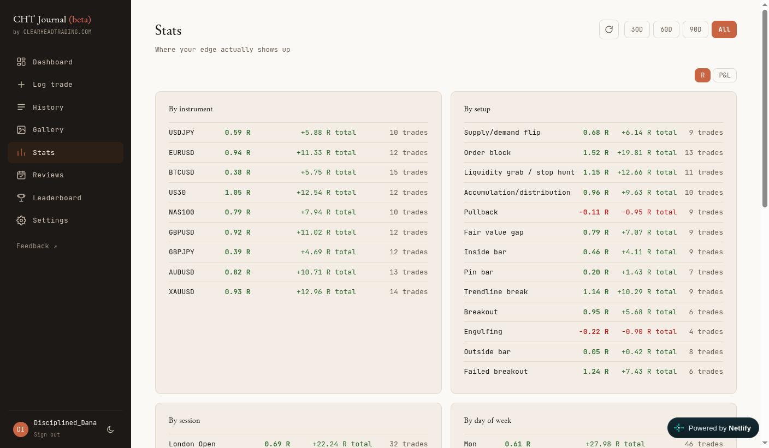Go to Log trade
This screenshot has width=769, height=448.
[x=66, y=85]
